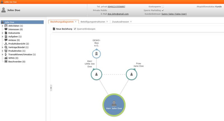
Task: Click the Beschwerden ticket icon
Action: tap(6, 61)
